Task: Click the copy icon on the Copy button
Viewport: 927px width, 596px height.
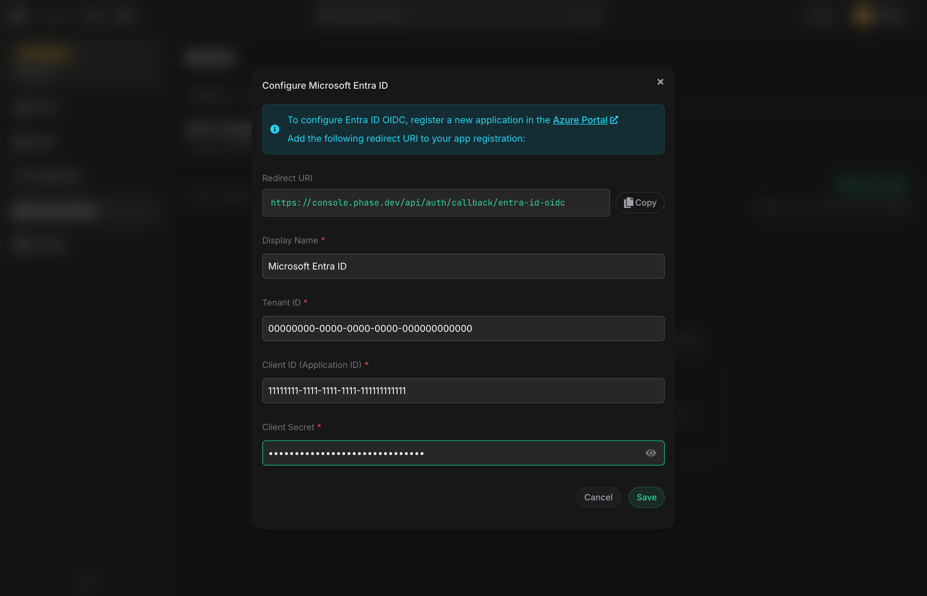Action: pos(628,202)
